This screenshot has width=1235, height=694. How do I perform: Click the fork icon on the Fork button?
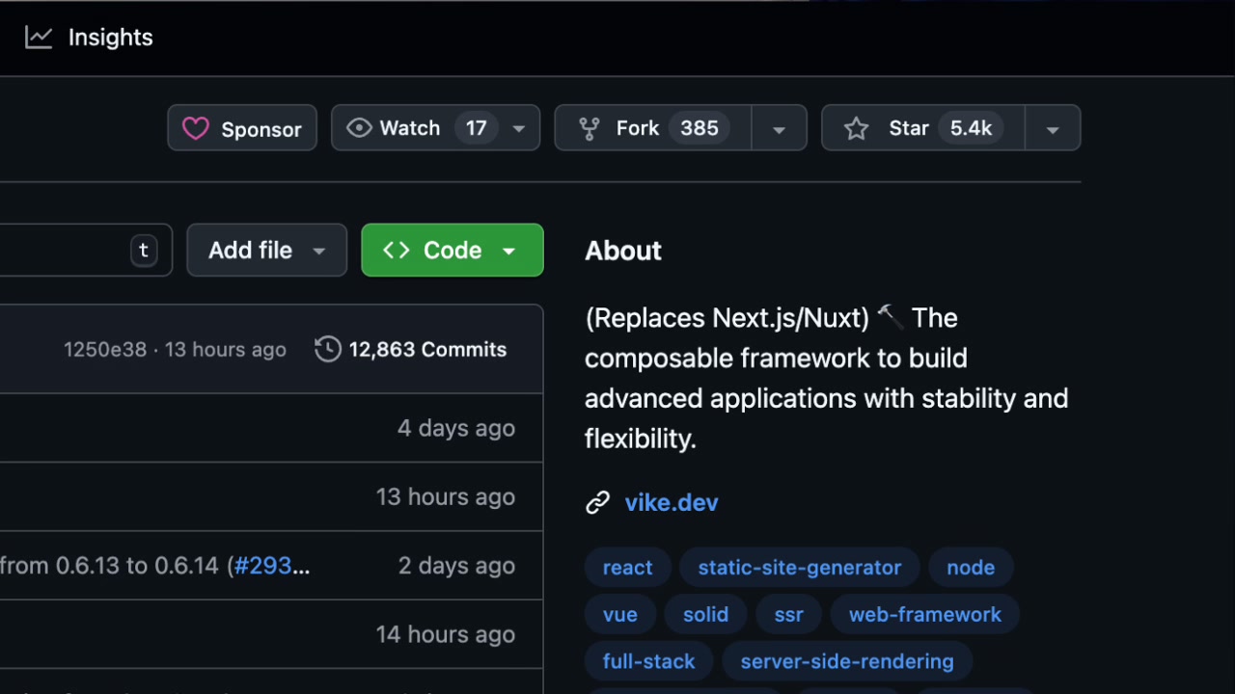(589, 127)
